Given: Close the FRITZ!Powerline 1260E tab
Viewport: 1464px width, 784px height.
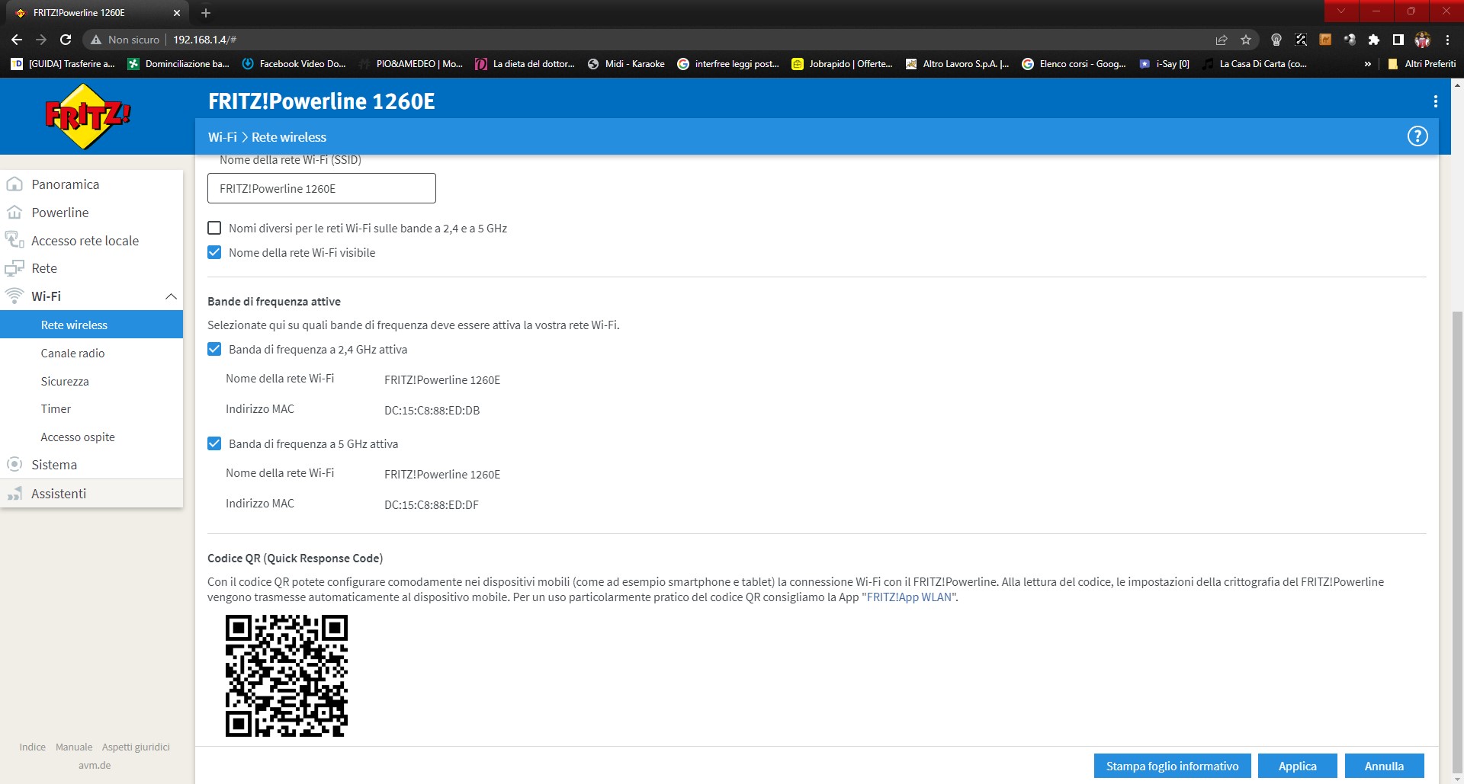Looking at the screenshot, I should coord(177,13).
